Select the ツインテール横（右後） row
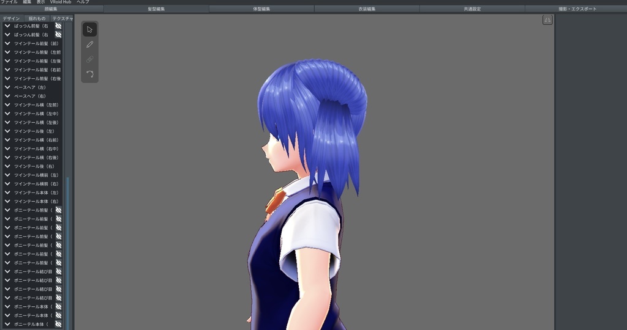Image resolution: width=627 pixels, height=330 pixels. [33, 157]
